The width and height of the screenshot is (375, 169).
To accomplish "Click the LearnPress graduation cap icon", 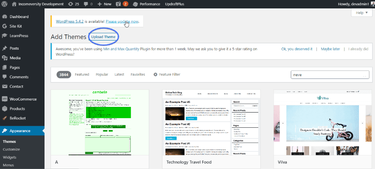I will 4,36.
